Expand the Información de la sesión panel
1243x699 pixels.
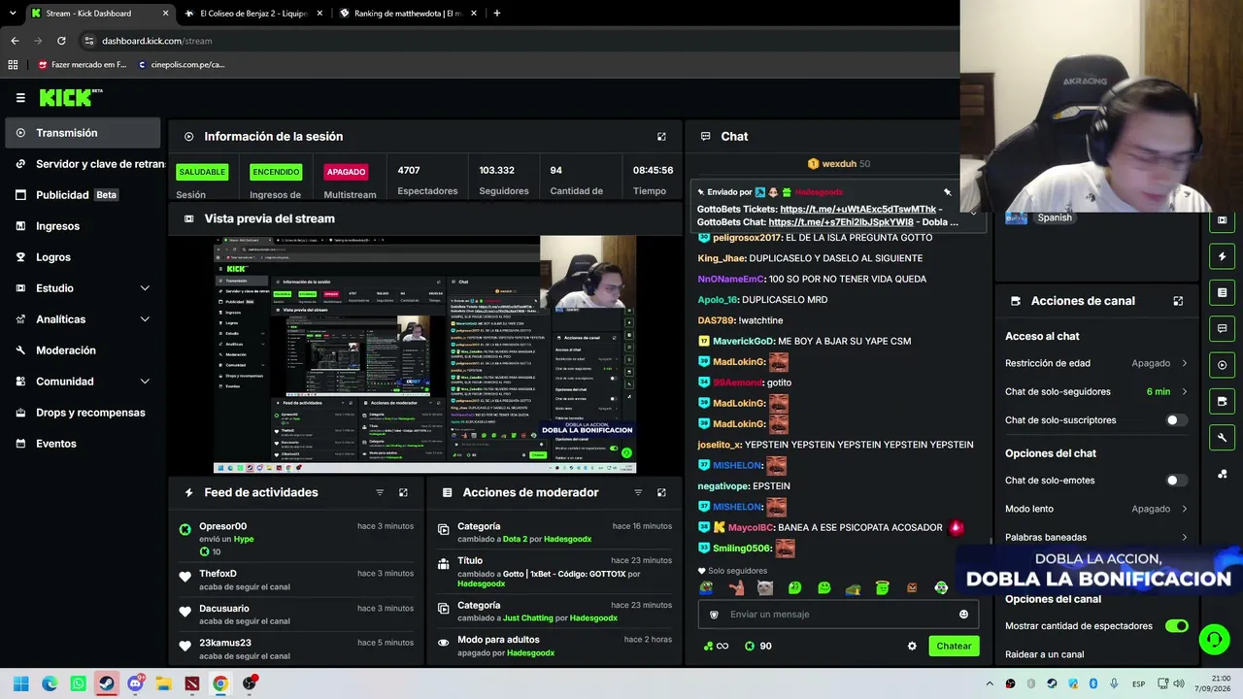pyautogui.click(x=661, y=137)
